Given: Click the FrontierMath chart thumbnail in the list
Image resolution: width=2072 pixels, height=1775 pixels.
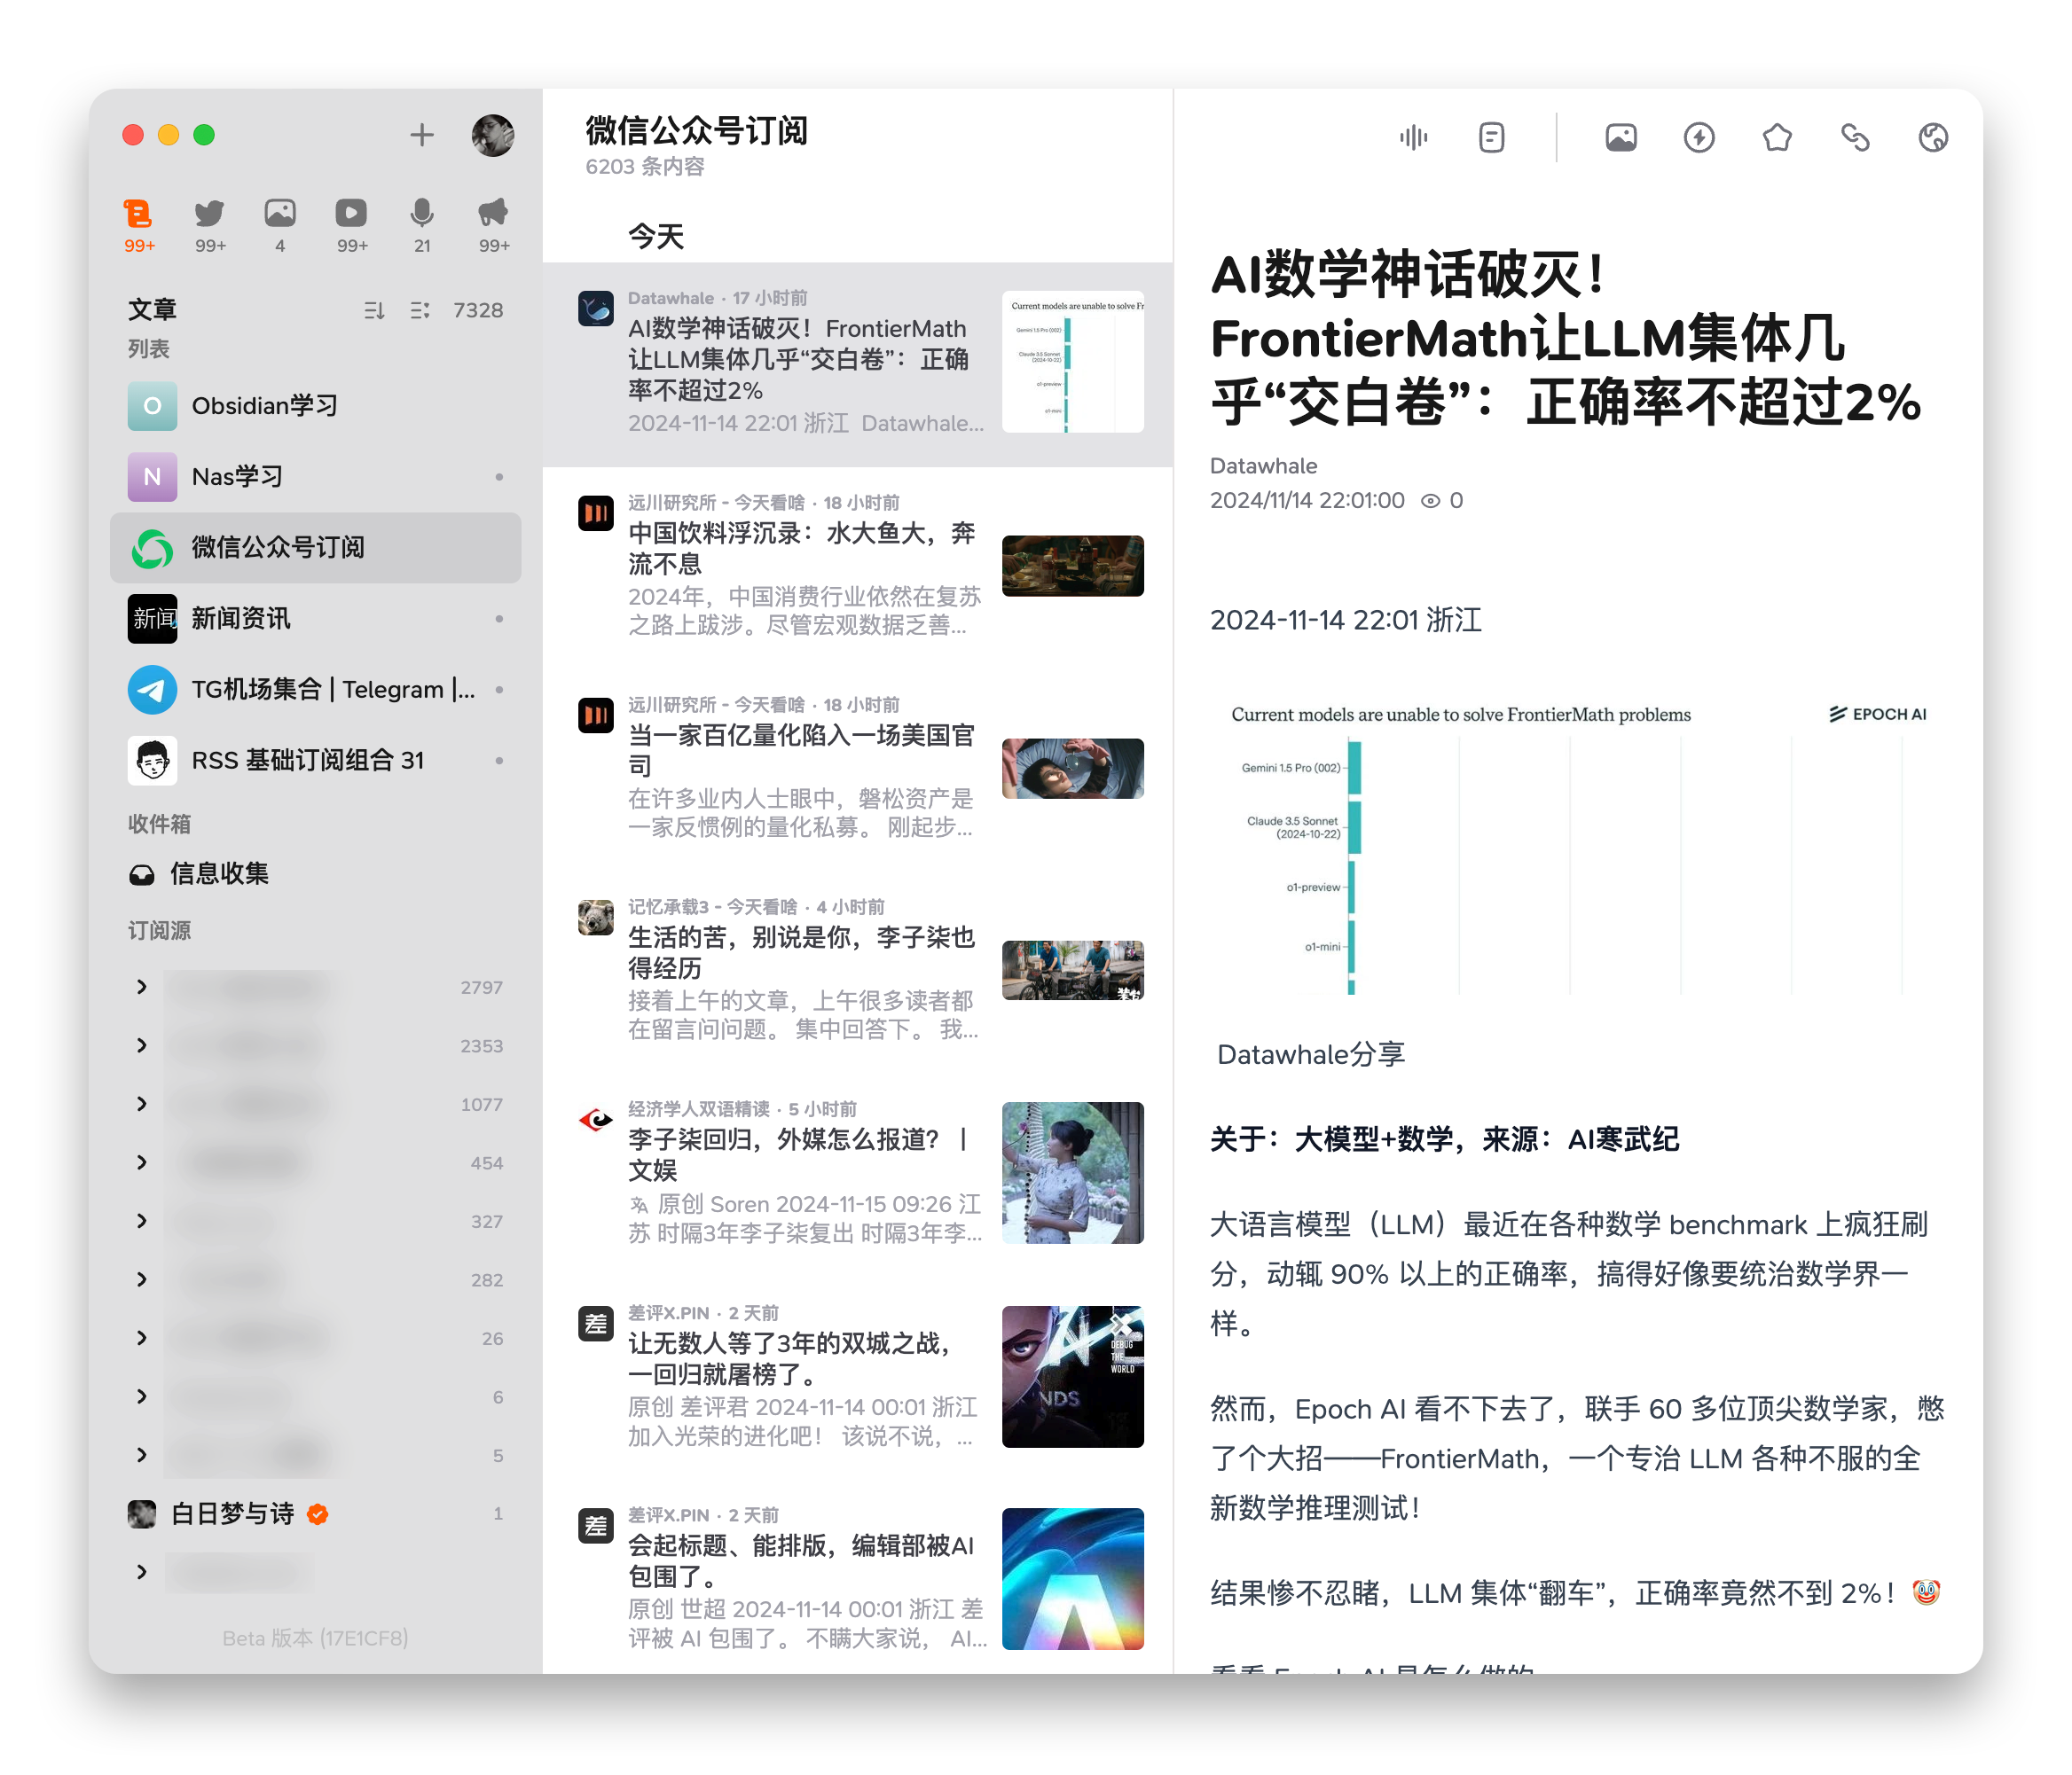Looking at the screenshot, I should point(1073,362).
